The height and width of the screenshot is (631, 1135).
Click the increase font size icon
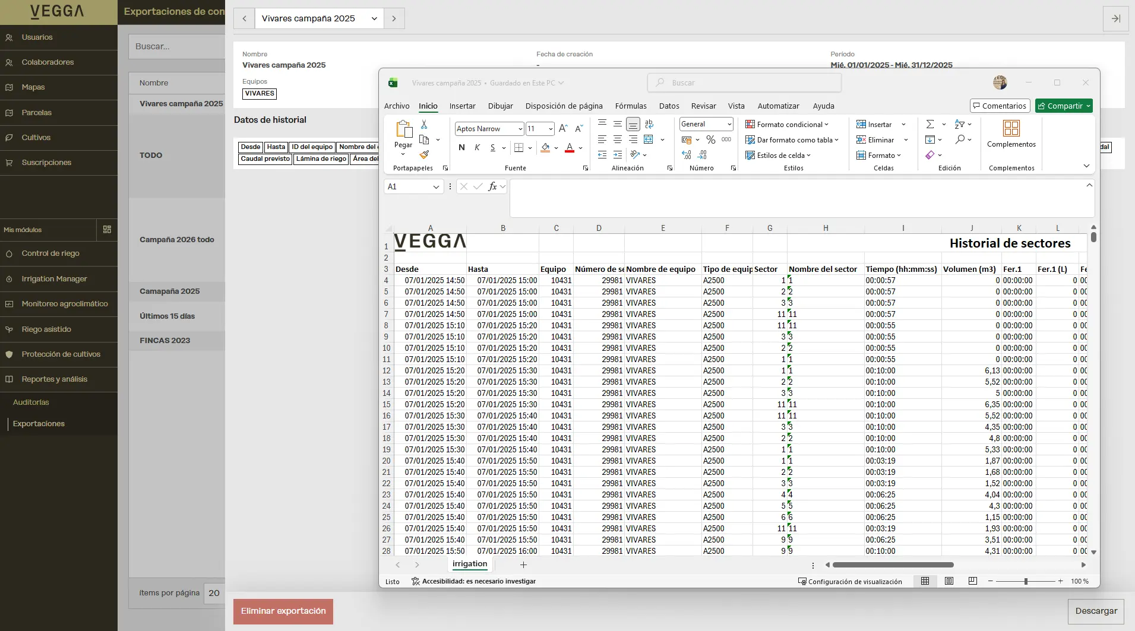pyautogui.click(x=563, y=129)
